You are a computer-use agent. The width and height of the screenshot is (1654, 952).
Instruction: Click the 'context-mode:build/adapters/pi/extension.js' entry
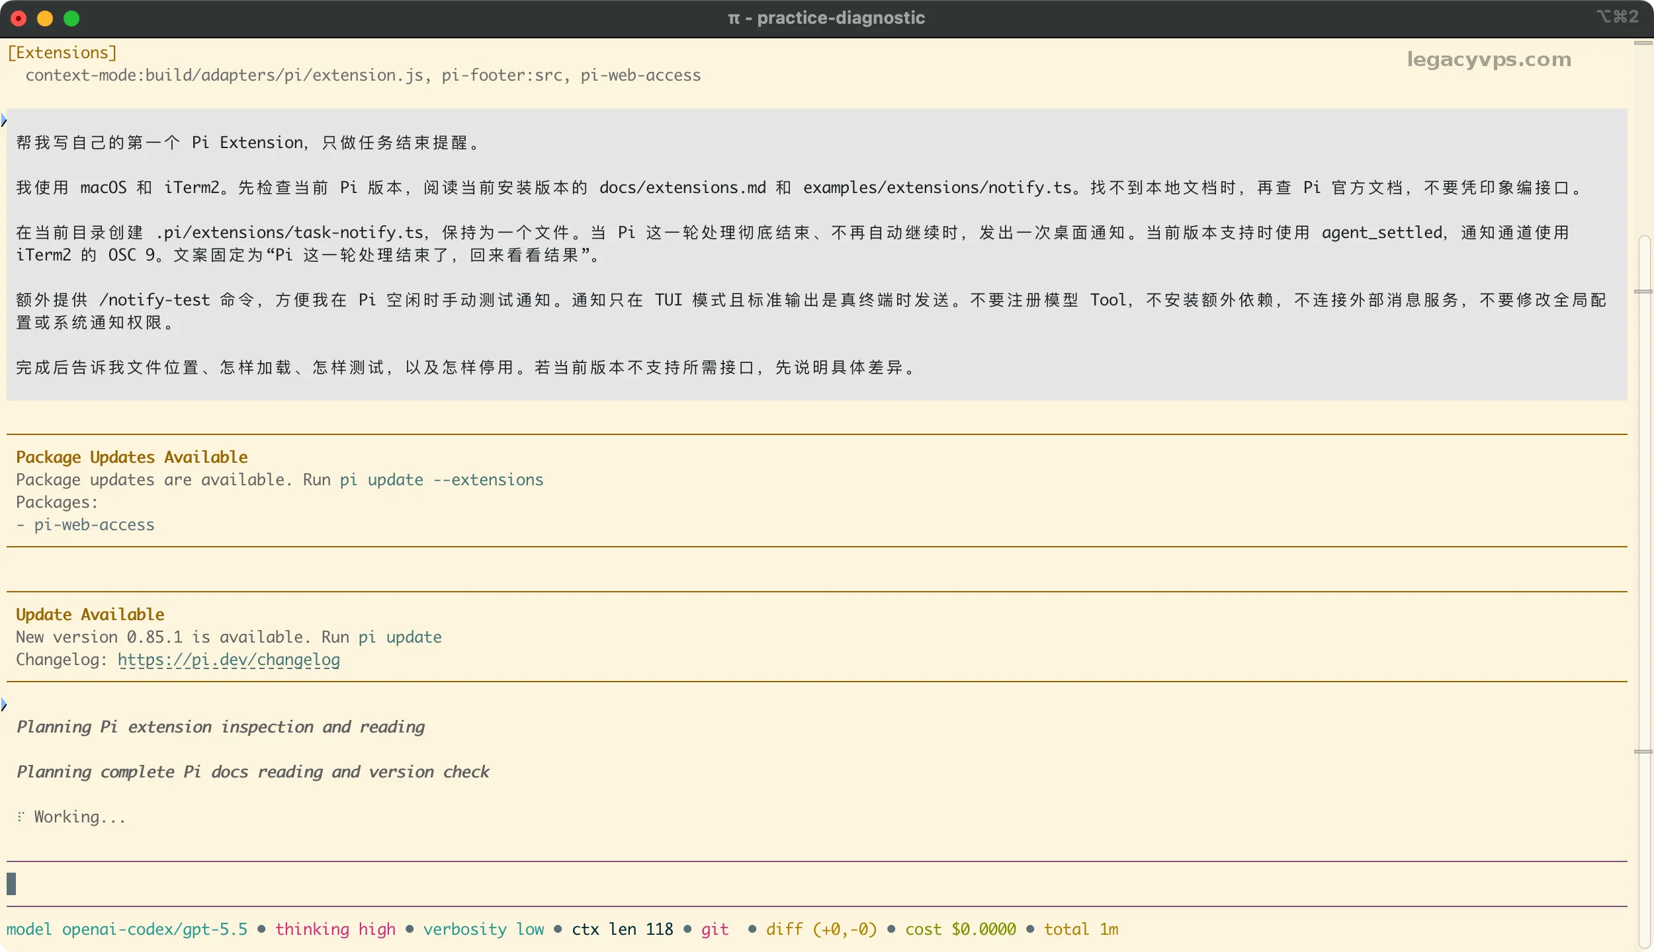[225, 75]
